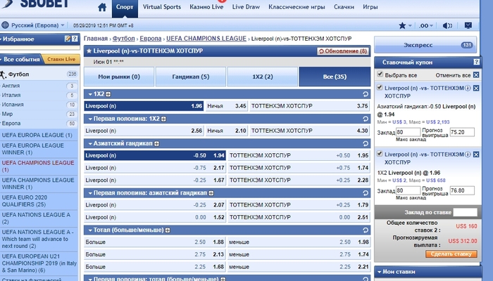
Task: Toggle sound speaker icon
Action: pos(447,26)
